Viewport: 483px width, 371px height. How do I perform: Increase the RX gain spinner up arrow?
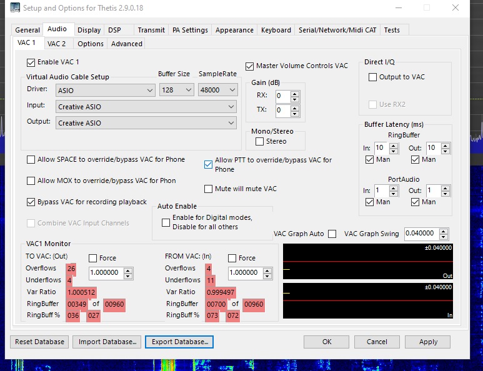[x=295, y=93]
